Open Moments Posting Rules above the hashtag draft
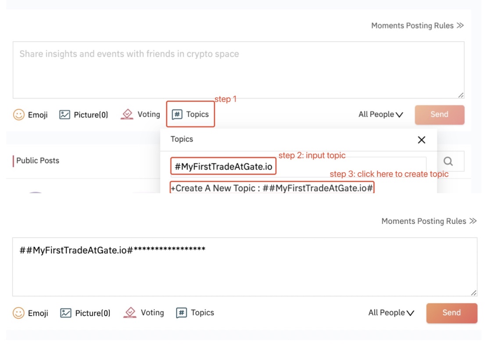Image resolution: width=494 pixels, height=353 pixels. coord(429,221)
